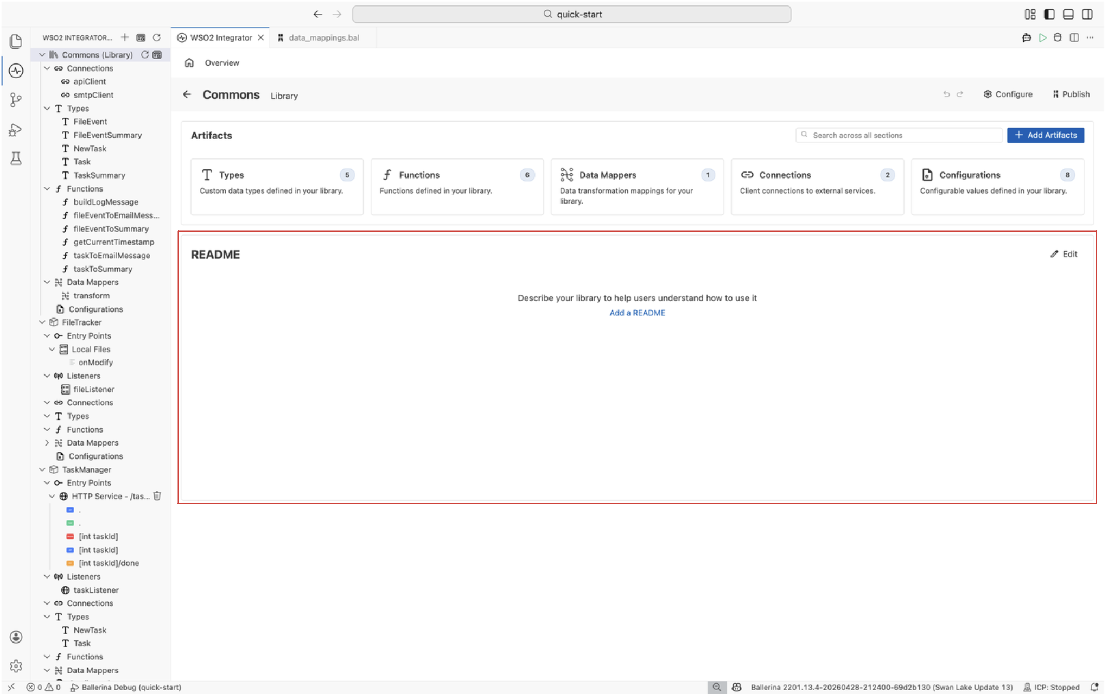Click the plus icon in WSO2 Integrator panel header
This screenshot has width=1108, height=699.
click(x=125, y=37)
